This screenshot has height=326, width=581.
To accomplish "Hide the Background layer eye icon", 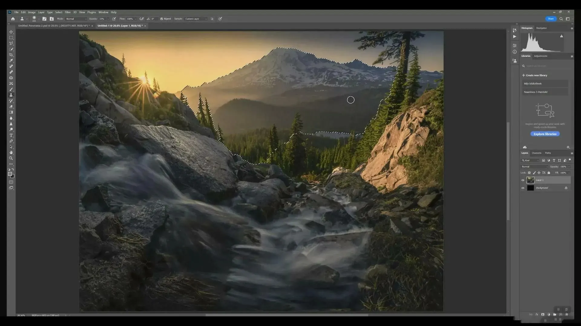I will point(523,188).
